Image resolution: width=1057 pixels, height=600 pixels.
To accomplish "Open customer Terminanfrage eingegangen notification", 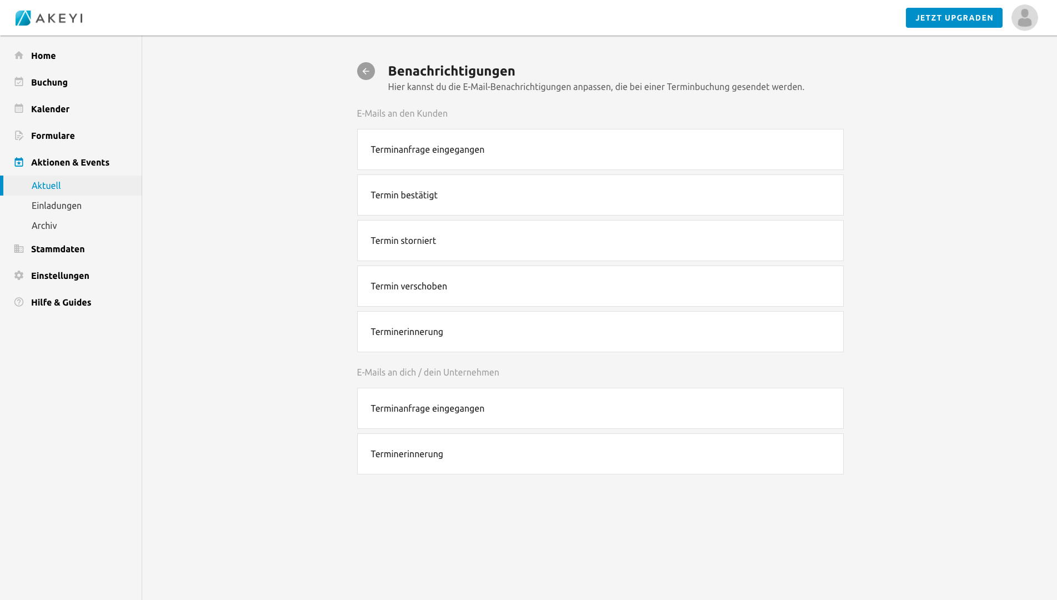I will [600, 149].
